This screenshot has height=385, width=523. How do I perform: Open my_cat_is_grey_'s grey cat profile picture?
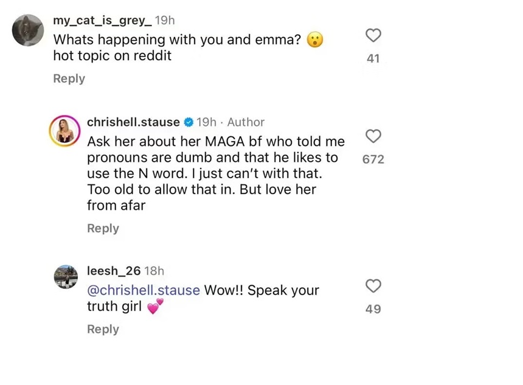[27, 29]
